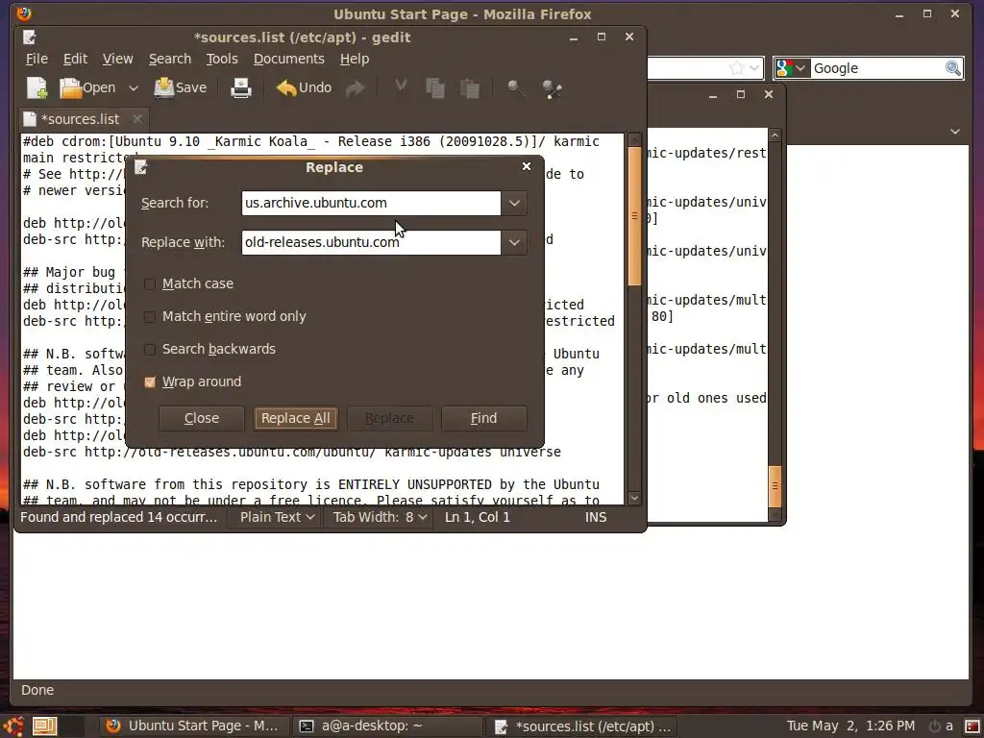Expand the recent files arrow beside Open
Viewport: 984px width, 738px height.
(x=133, y=88)
